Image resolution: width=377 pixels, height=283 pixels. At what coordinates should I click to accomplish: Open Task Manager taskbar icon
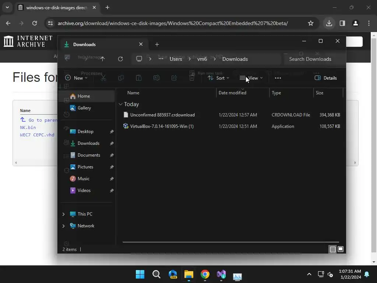click(x=237, y=276)
